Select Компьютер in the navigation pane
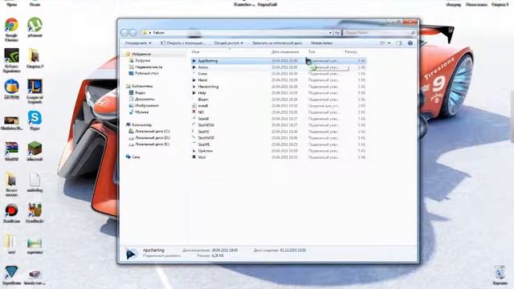Viewport: 514px width, 289px height. 141,125
